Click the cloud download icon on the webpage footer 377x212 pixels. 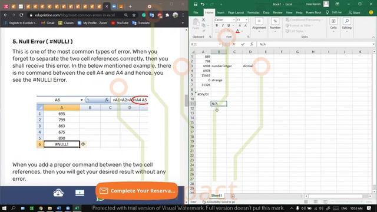tap(58, 193)
